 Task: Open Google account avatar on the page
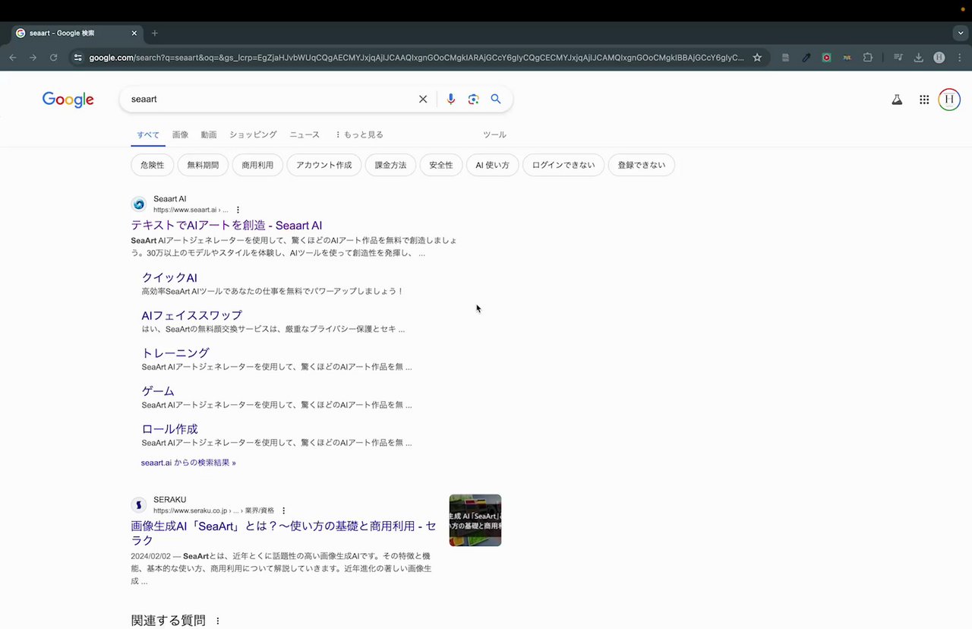[949, 100]
